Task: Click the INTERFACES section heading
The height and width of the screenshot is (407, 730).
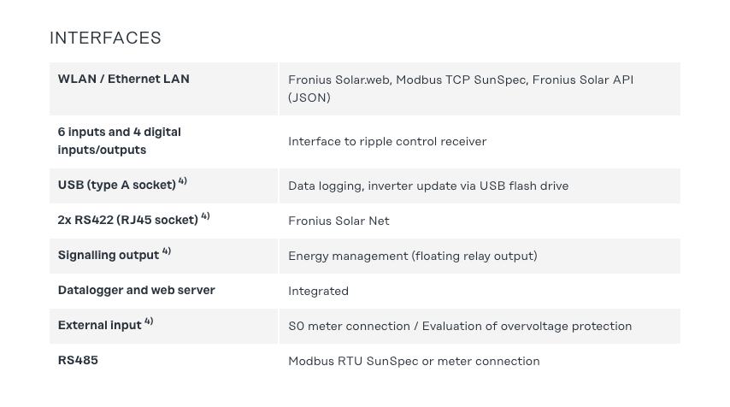Action: click(x=105, y=38)
